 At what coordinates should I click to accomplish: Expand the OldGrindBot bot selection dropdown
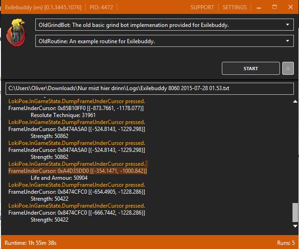(x=164, y=25)
